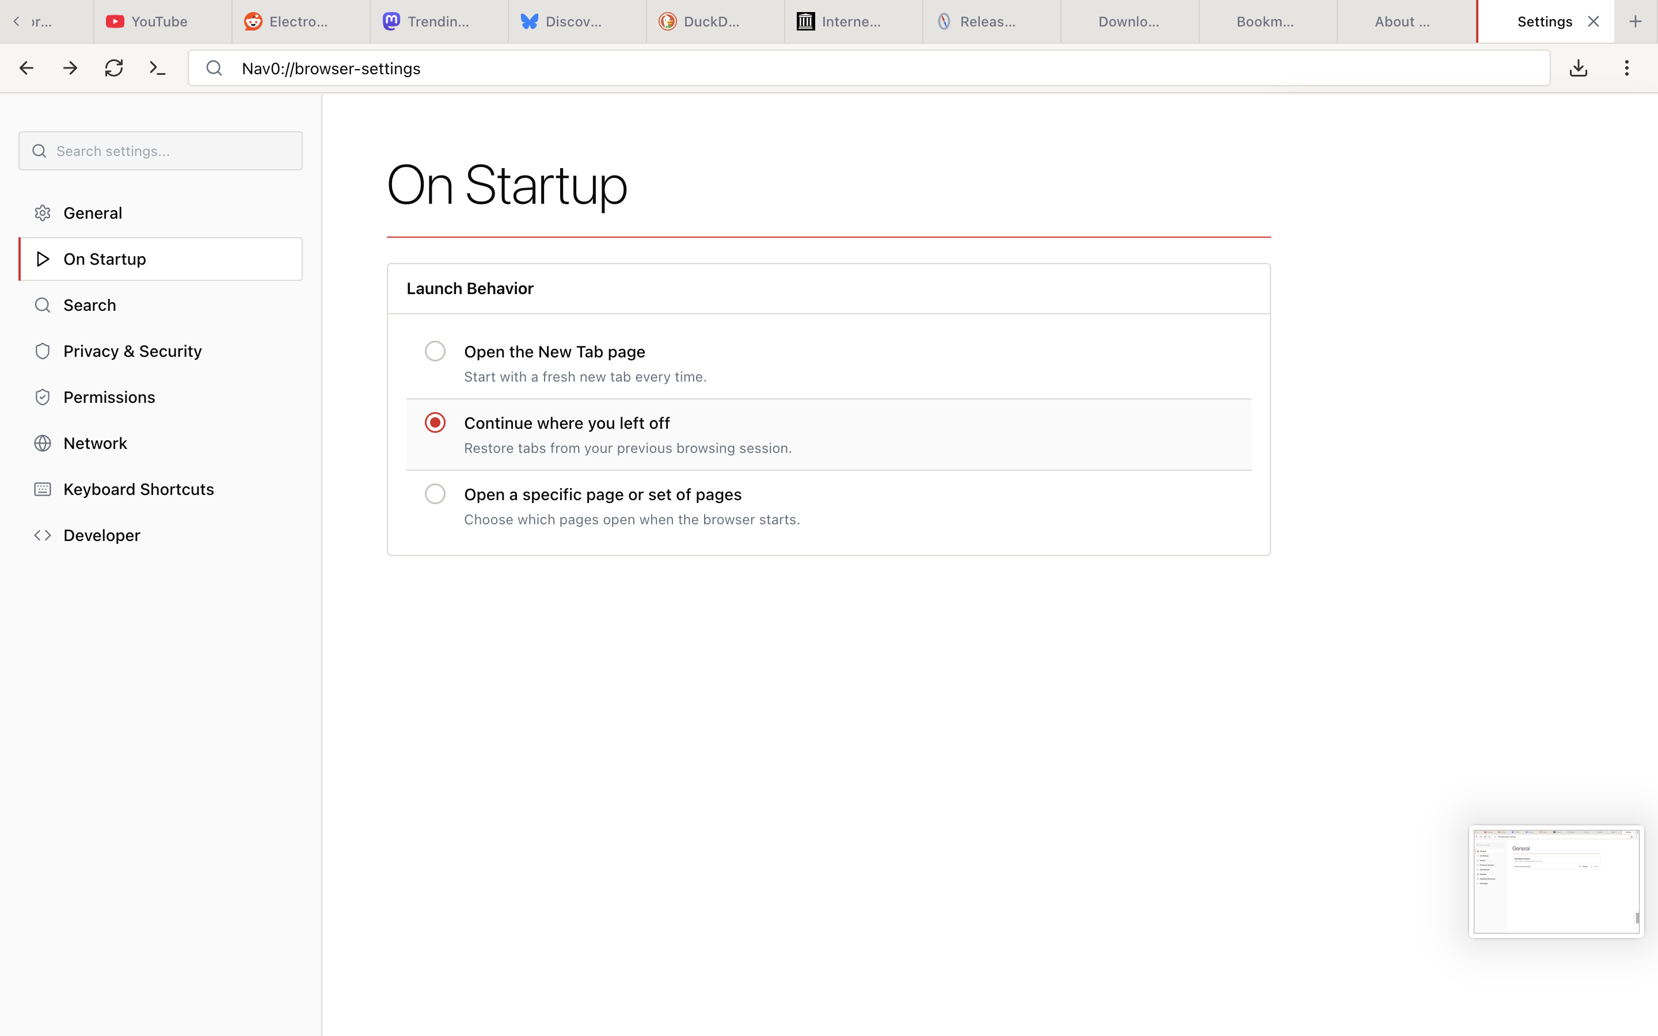Open Search settings section
Viewport: 1658px width, 1036px height.
160,305
